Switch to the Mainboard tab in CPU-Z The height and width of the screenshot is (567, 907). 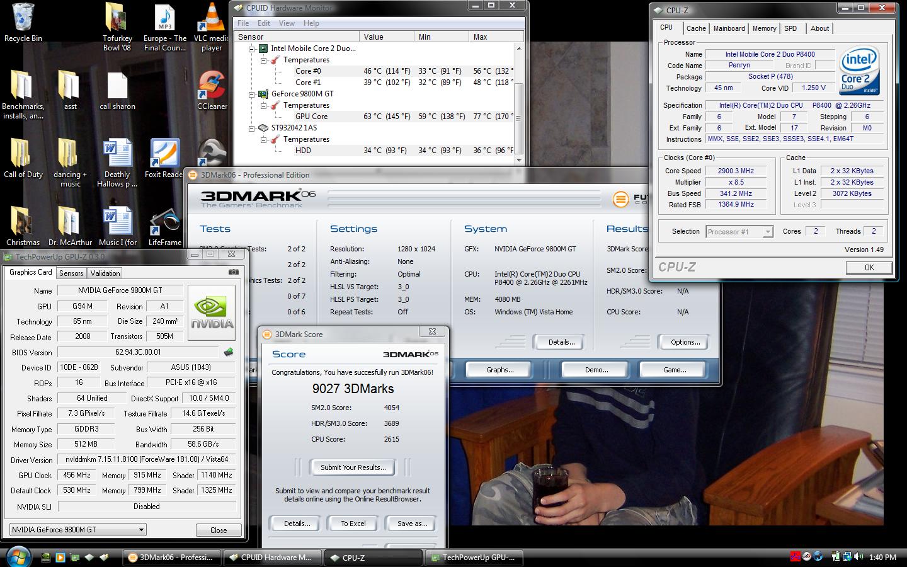point(729,28)
